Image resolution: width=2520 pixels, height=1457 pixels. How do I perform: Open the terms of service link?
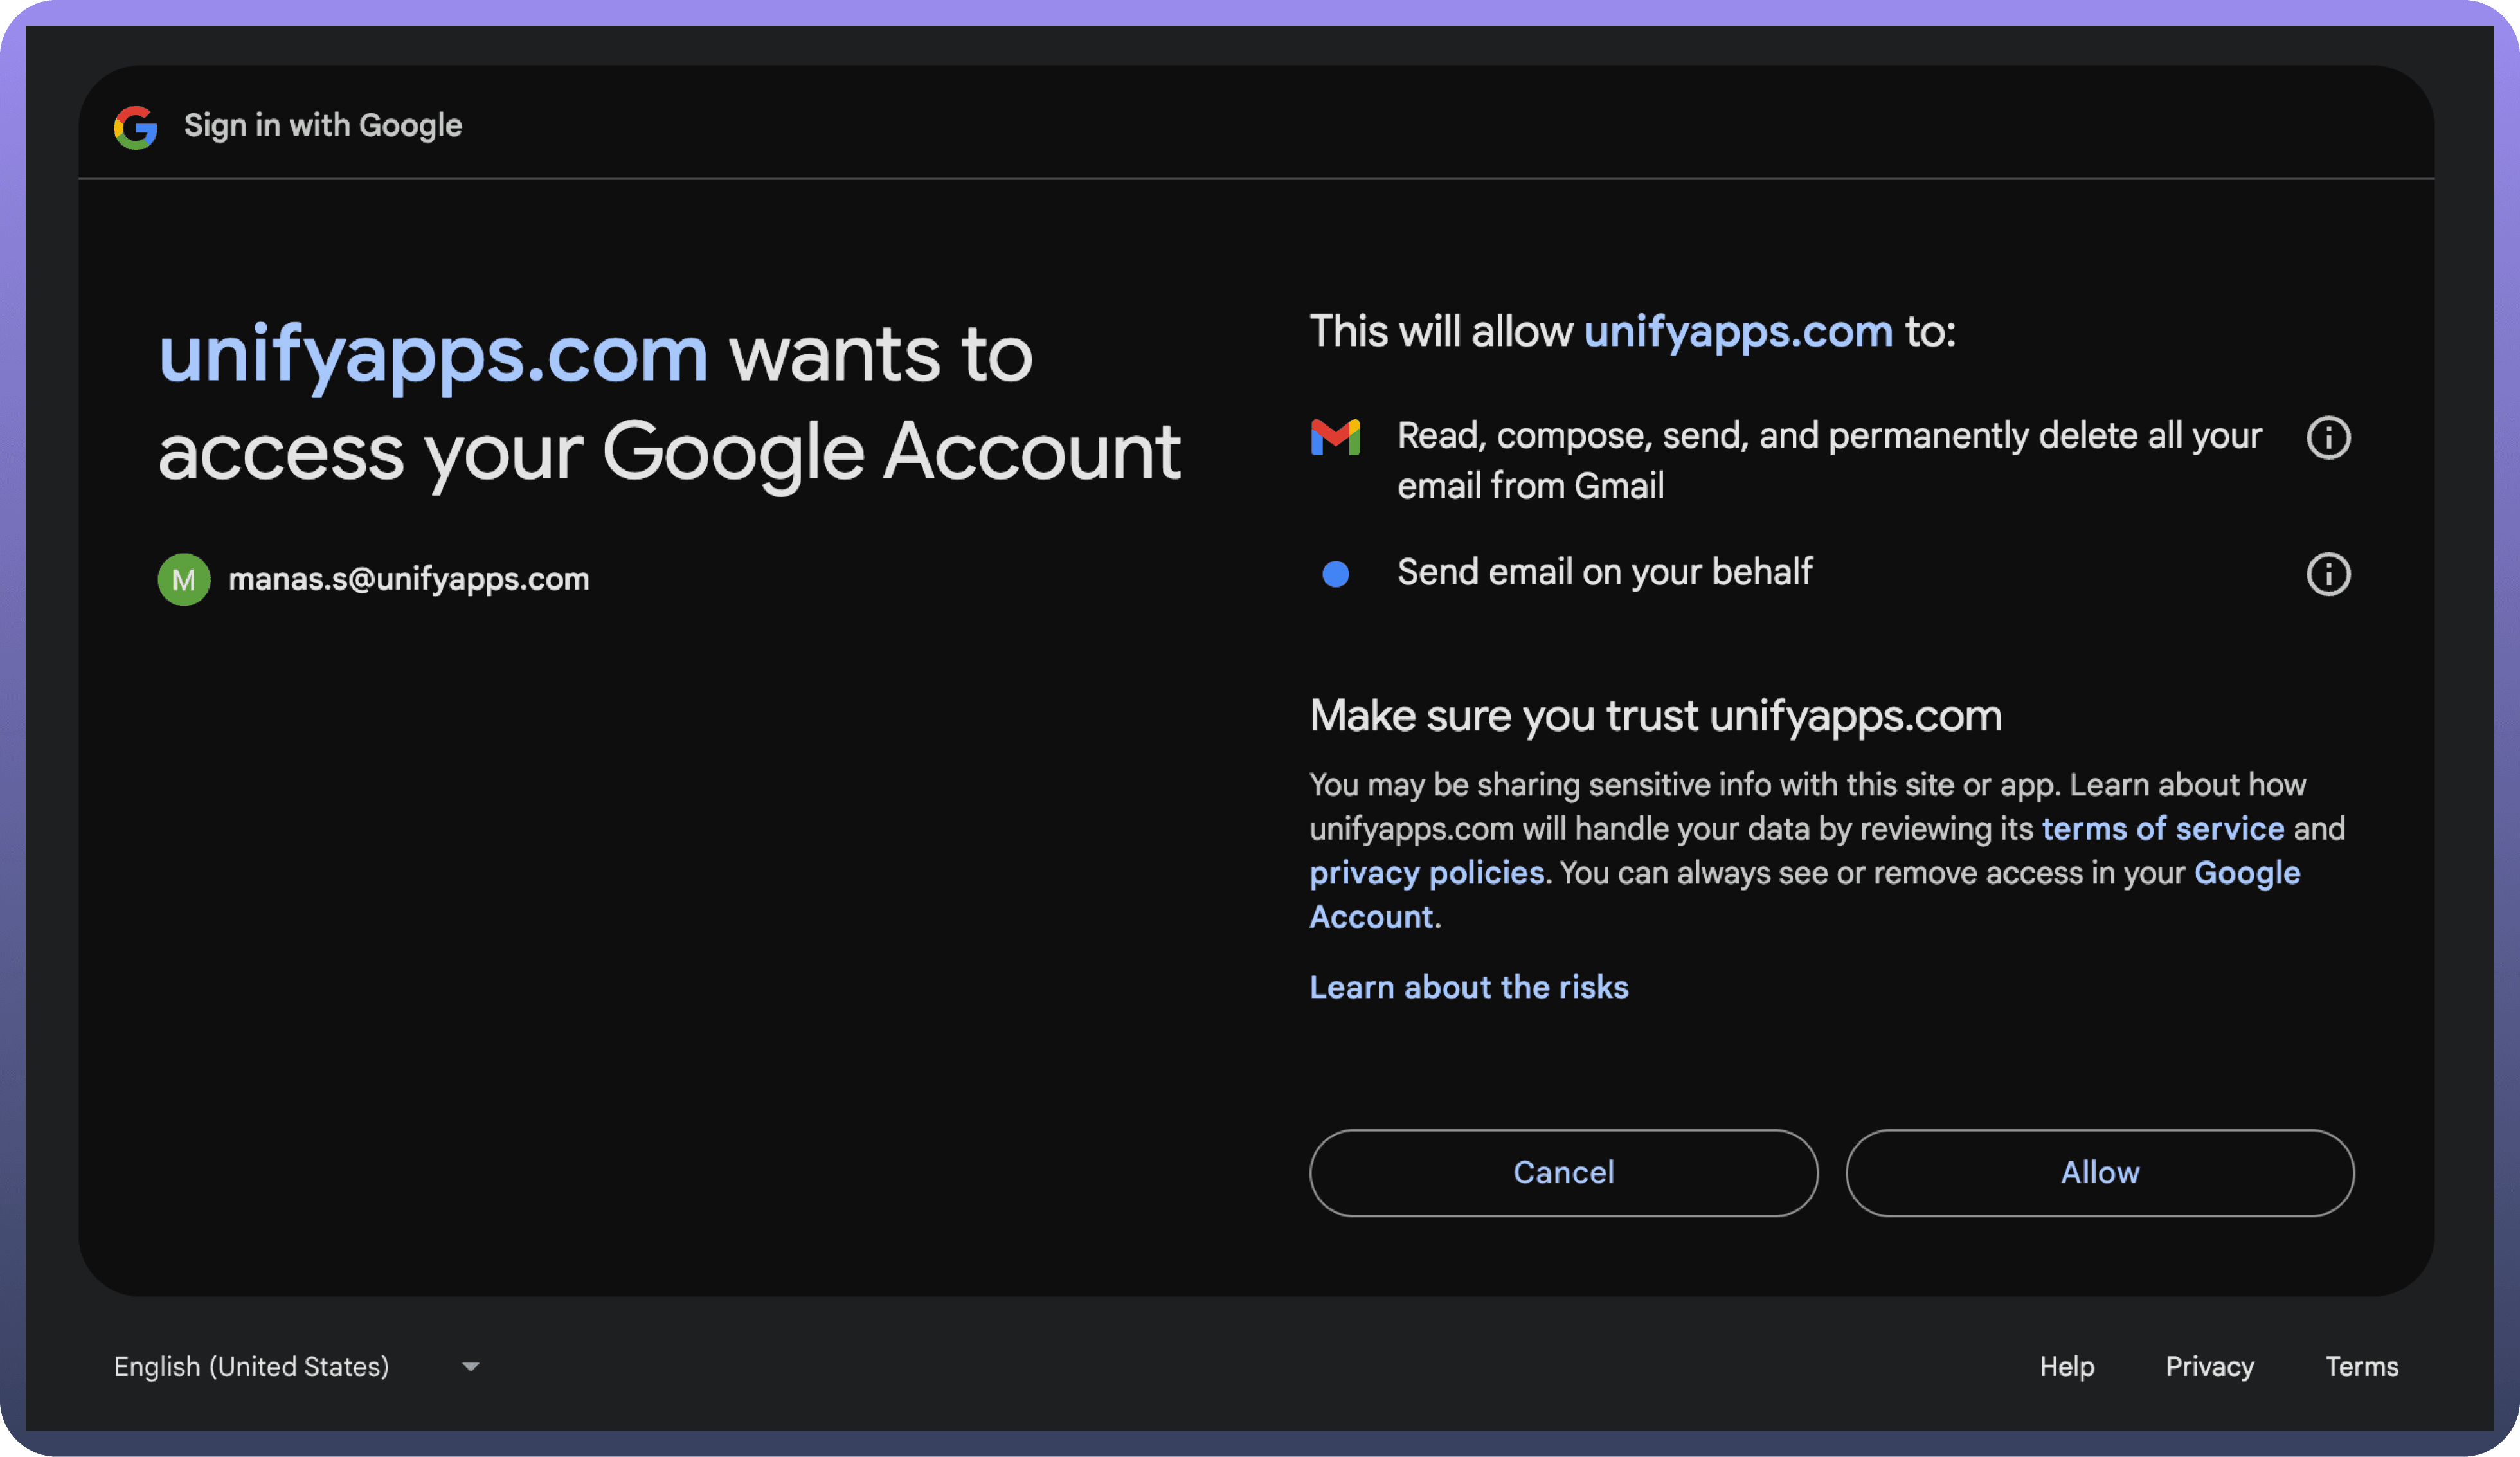tap(2162, 829)
